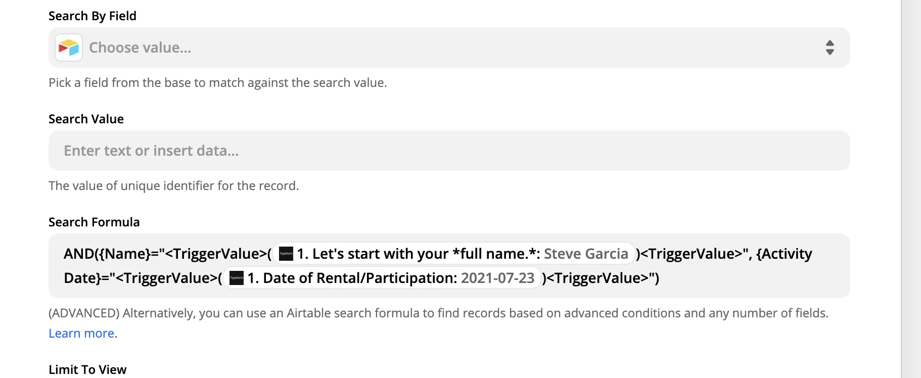Focus the Search Value text input

click(449, 151)
